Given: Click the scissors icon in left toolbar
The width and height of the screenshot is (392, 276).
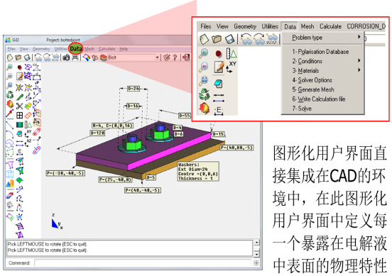Looking at the screenshot, I should [x=19, y=106].
